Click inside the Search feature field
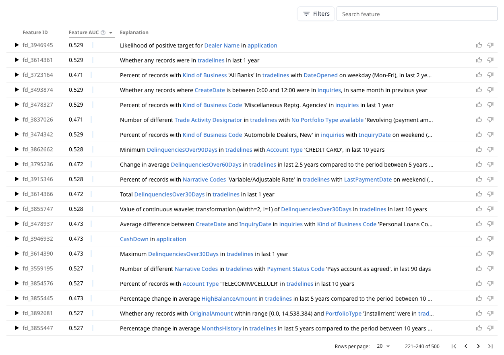Image resolution: width=504 pixels, height=355 pixels. click(417, 14)
